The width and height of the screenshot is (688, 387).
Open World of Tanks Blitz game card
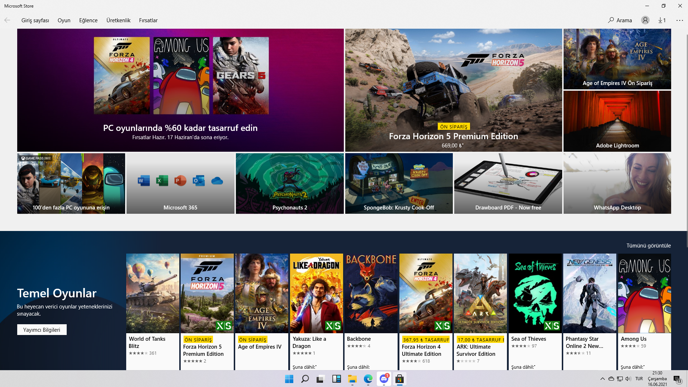pyautogui.click(x=152, y=312)
